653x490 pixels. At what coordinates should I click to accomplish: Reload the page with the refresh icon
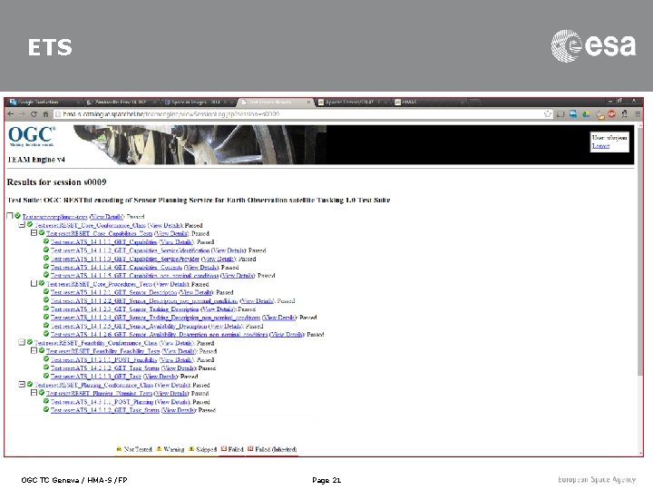click(x=34, y=113)
